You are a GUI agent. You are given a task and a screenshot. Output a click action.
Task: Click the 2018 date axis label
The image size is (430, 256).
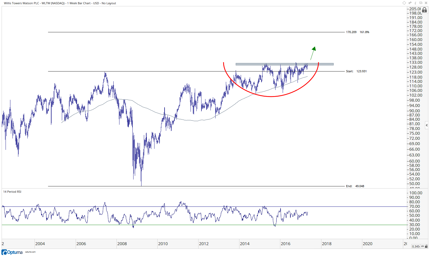click(327, 244)
